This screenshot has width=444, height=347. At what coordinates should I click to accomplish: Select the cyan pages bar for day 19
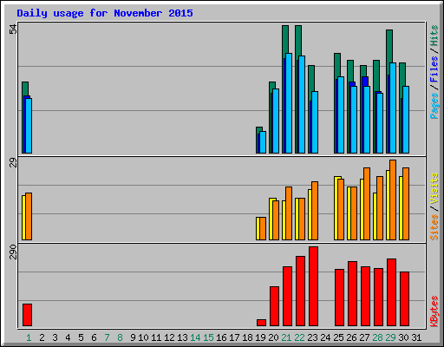coord(263,142)
